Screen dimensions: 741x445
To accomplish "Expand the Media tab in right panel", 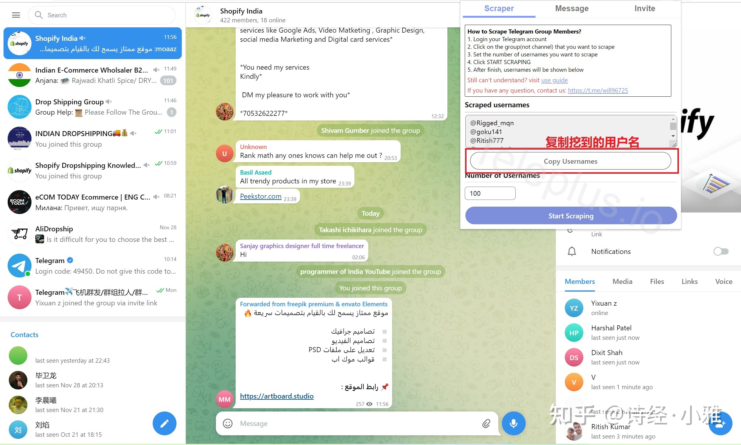I will pos(622,282).
